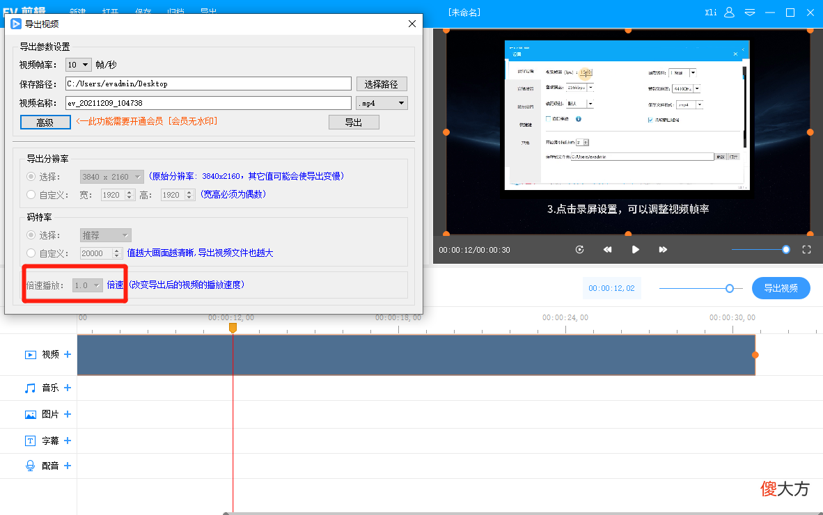Rewind the preview playback
This screenshot has height=515, width=823.
[x=607, y=250]
